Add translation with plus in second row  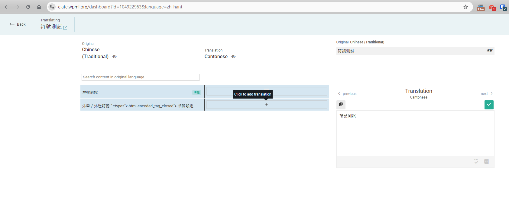[267, 105]
